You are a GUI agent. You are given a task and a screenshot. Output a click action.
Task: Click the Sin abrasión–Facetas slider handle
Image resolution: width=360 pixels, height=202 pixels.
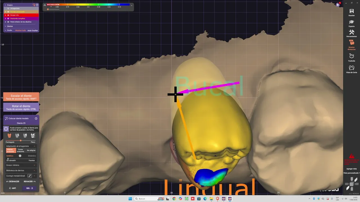click(8, 159)
